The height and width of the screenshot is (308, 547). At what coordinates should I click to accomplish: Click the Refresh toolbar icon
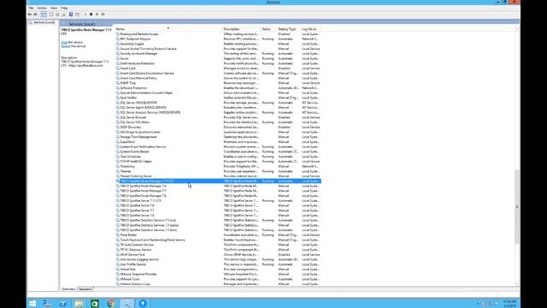[x=57, y=15]
